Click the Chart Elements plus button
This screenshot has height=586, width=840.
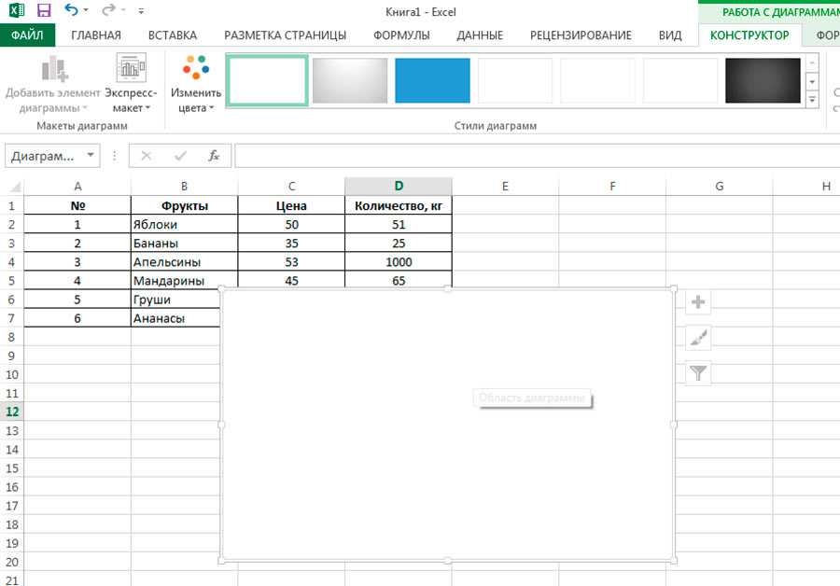click(698, 302)
